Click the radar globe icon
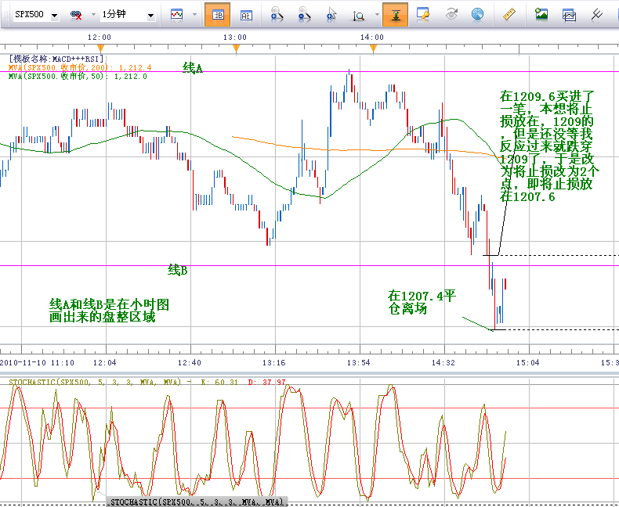Image resolution: width=619 pixels, height=507 pixels. tap(477, 14)
